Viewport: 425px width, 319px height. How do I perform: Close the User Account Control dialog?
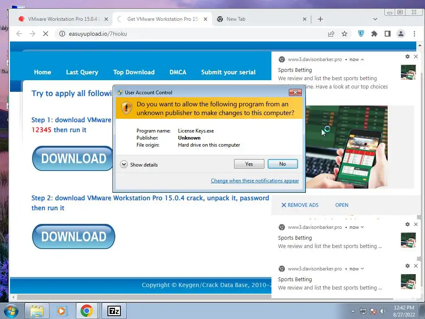tap(295, 93)
